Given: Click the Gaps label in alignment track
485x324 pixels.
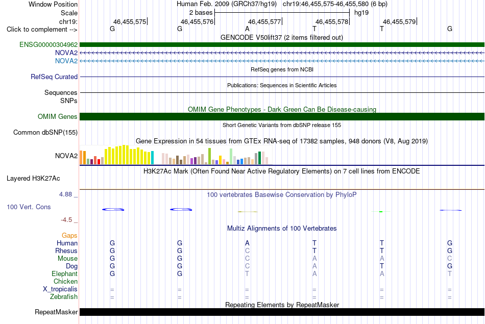Looking at the screenshot, I should pyautogui.click(x=69, y=236).
